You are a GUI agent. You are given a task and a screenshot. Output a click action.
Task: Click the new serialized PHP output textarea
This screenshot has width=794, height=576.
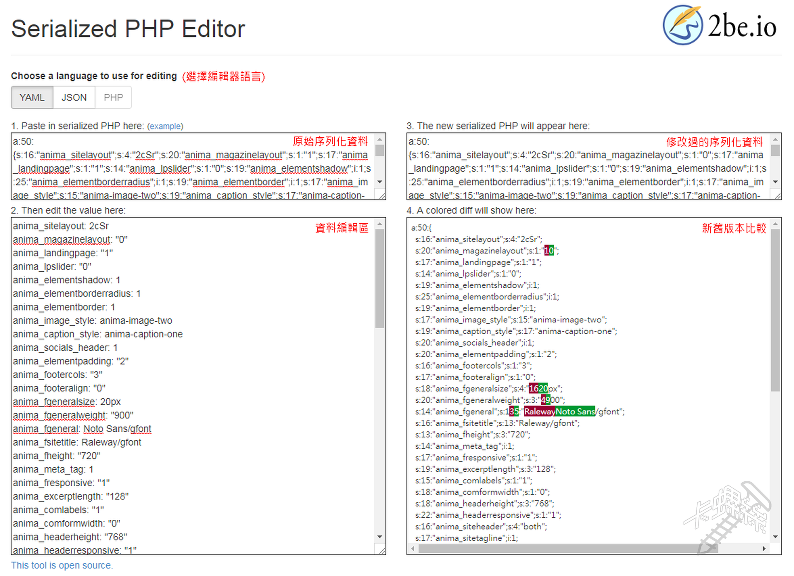(587, 167)
